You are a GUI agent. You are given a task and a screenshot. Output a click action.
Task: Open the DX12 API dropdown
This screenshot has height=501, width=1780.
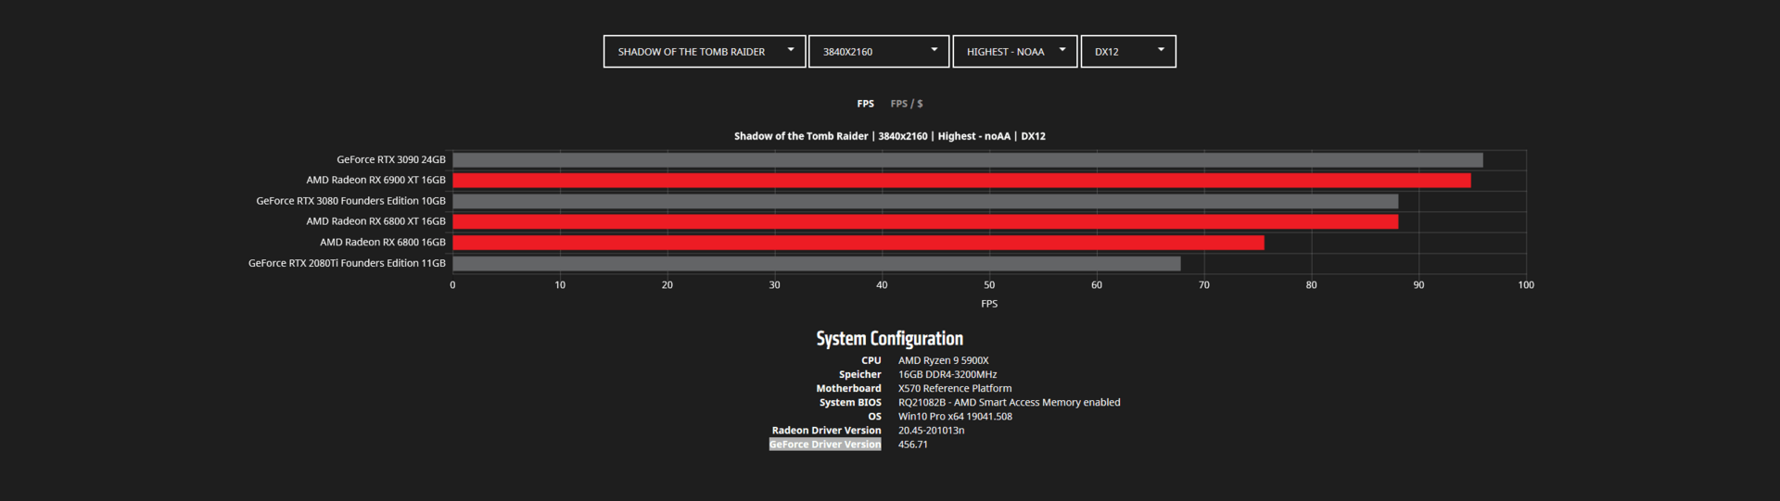1128,52
